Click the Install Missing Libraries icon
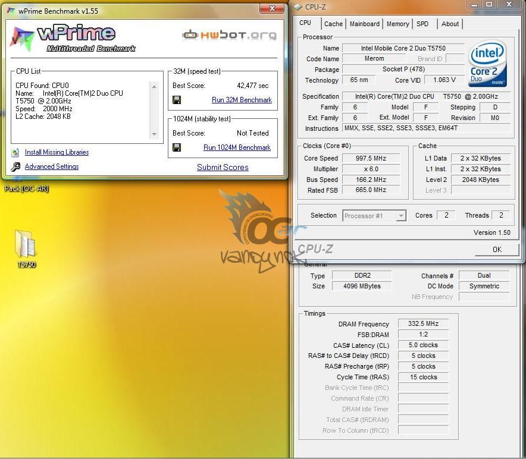This screenshot has width=526, height=459. pyautogui.click(x=15, y=153)
